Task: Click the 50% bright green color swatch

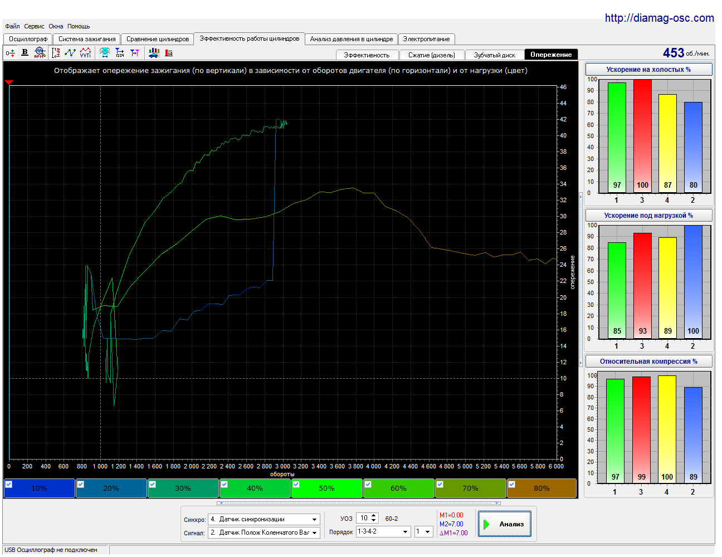Action: point(326,488)
